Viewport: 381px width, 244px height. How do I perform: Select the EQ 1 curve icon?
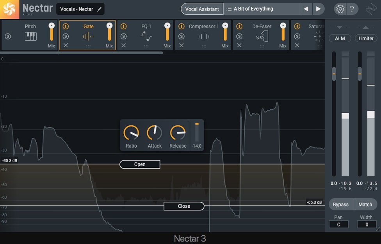(146, 36)
